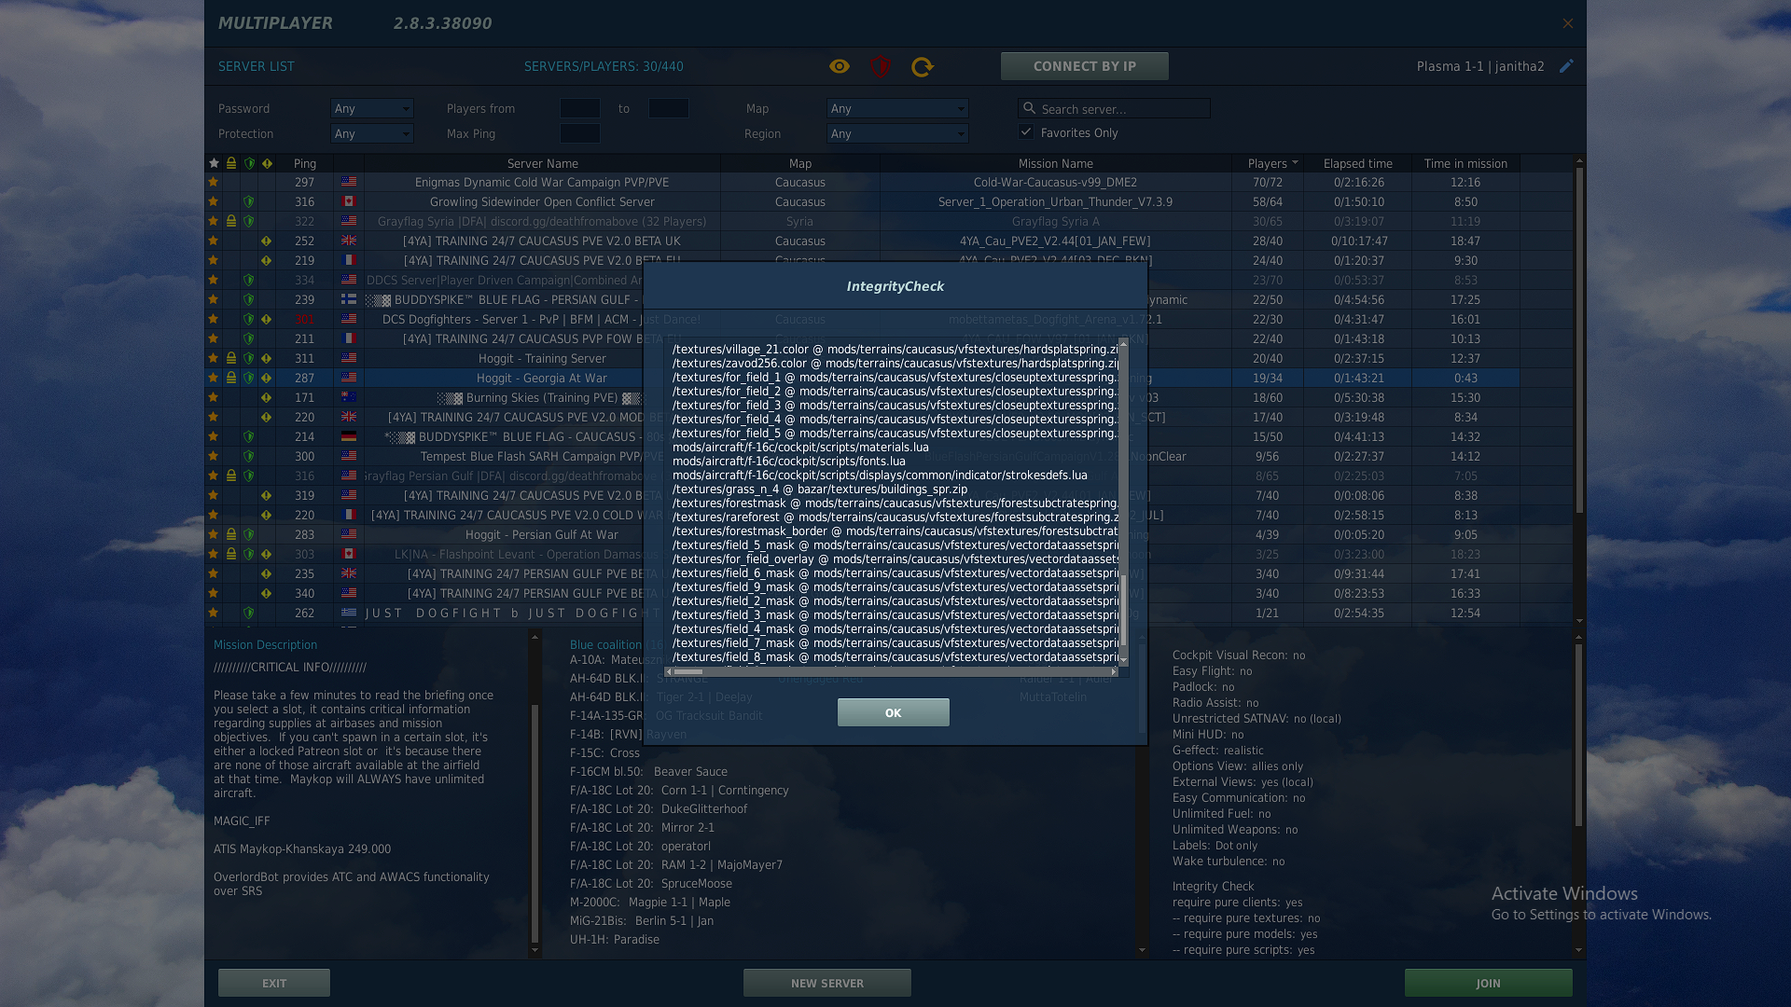Click the IntegrityCheck horizontal scroll-left arrow
The width and height of the screenshot is (1791, 1007).
tap(669, 671)
